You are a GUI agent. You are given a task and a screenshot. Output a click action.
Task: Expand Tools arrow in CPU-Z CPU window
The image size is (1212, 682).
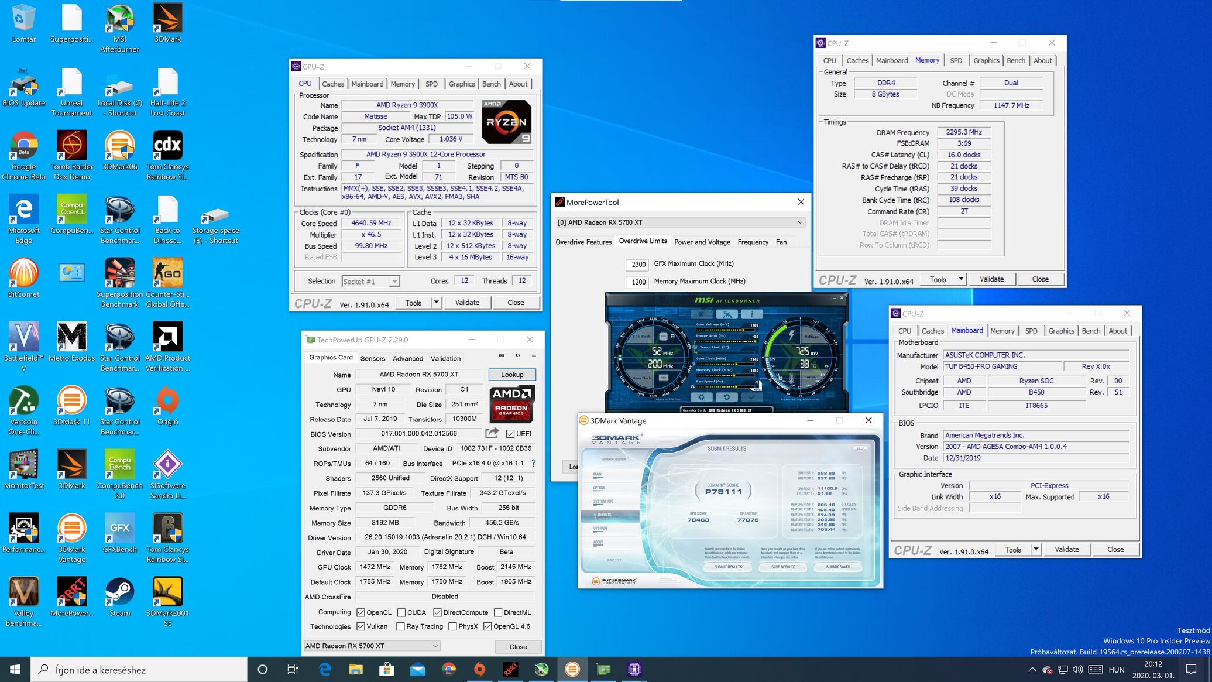pos(436,303)
